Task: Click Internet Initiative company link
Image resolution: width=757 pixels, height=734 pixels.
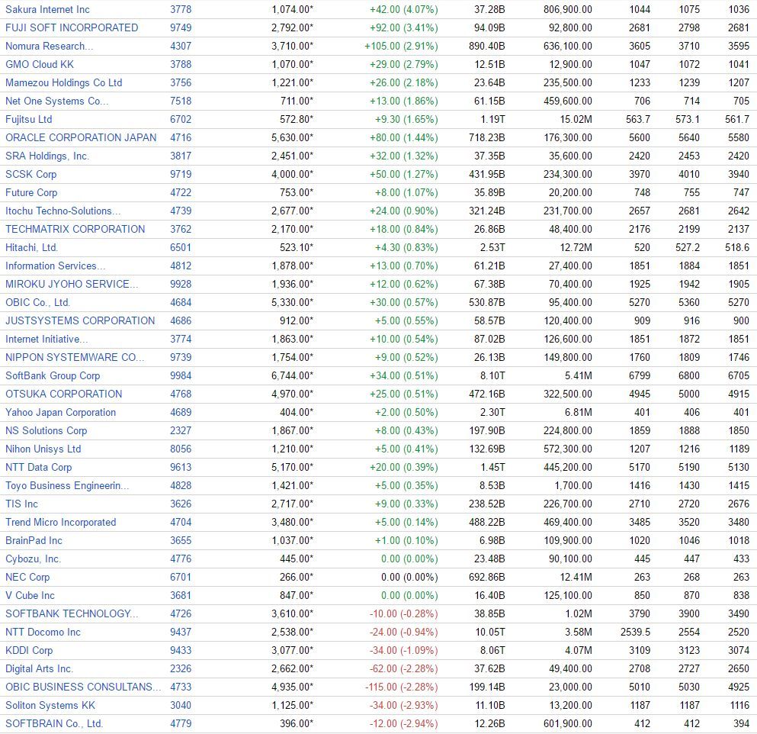Action: (47, 340)
